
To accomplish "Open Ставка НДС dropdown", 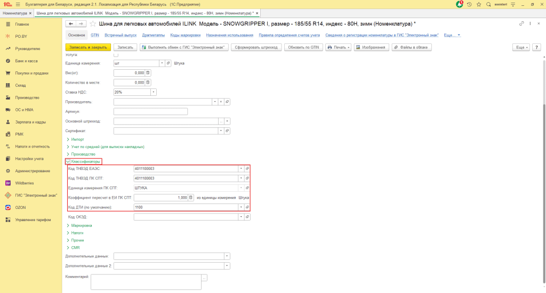I will [x=153, y=92].
